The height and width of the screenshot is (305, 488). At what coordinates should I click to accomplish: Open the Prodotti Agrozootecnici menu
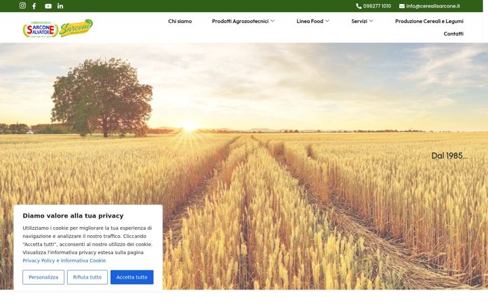point(240,21)
